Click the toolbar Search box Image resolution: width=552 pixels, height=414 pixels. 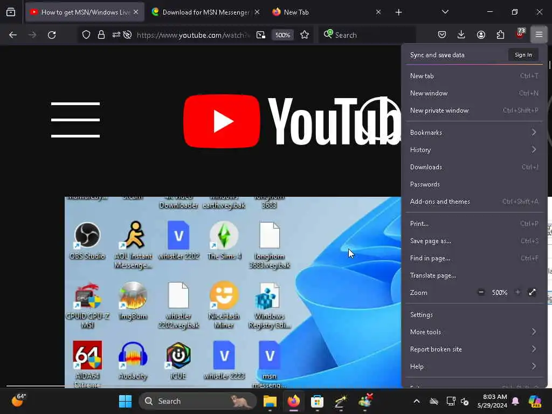coord(367,35)
